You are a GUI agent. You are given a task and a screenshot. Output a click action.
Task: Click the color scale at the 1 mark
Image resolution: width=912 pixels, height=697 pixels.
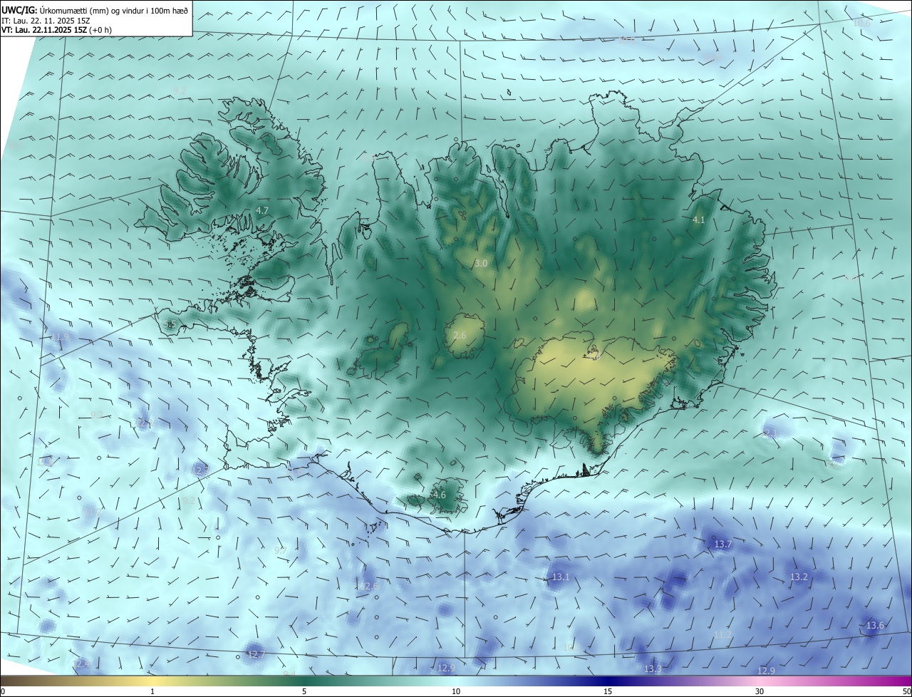[x=152, y=692]
